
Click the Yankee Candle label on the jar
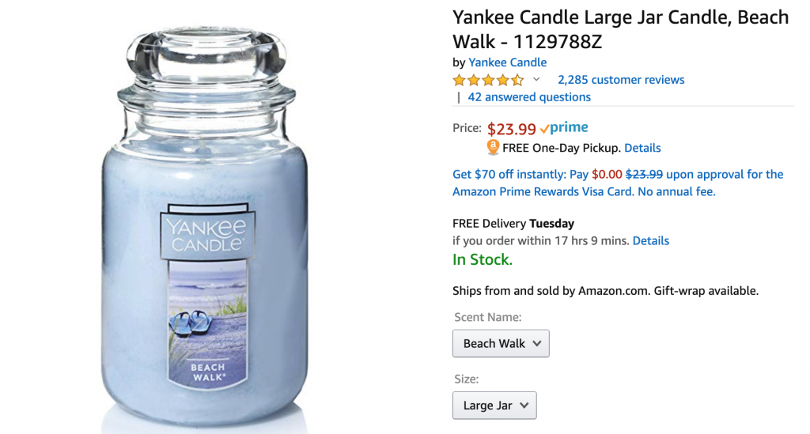(207, 231)
